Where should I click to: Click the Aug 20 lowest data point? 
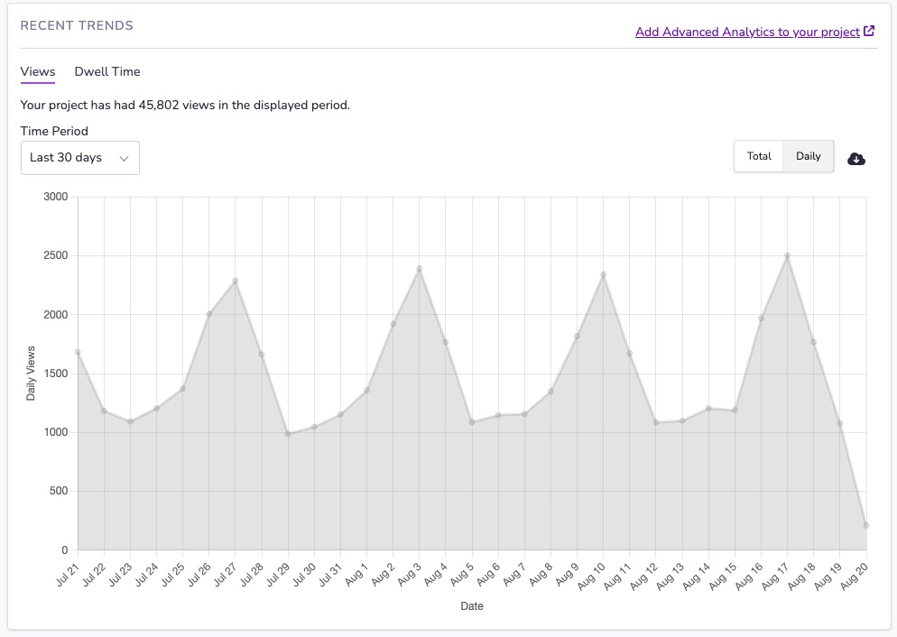pyautogui.click(x=866, y=525)
